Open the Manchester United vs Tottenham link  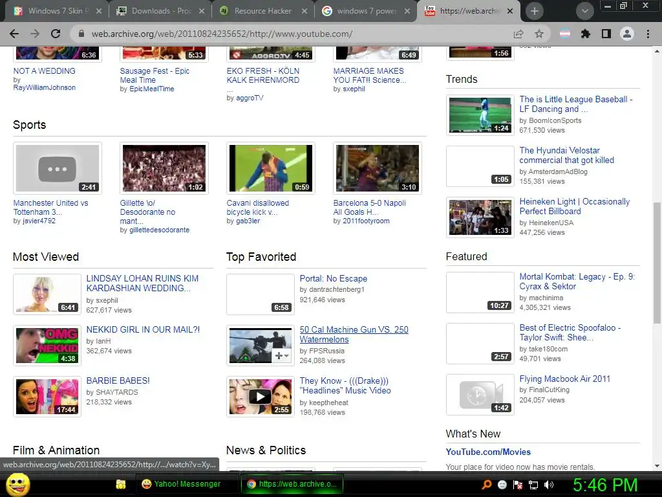pos(50,208)
